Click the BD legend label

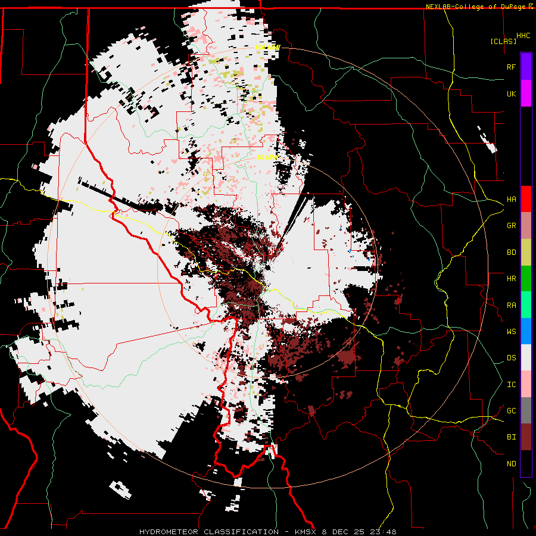point(511,253)
